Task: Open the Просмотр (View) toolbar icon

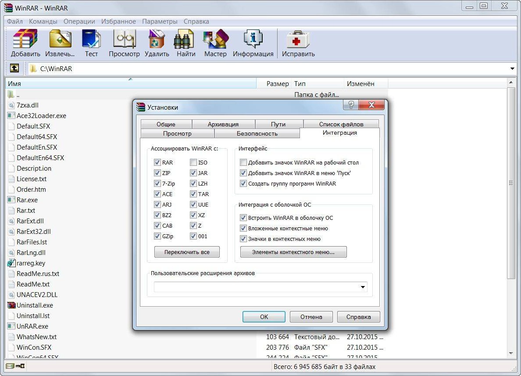Action: 124,39
